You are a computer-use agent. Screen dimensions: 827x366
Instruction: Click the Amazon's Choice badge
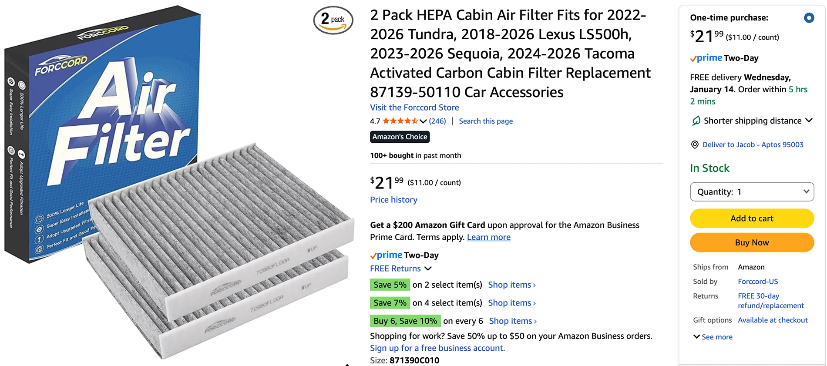click(400, 137)
